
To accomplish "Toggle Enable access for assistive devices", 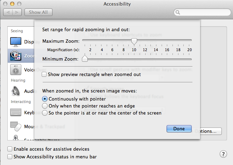I will [10, 149].
